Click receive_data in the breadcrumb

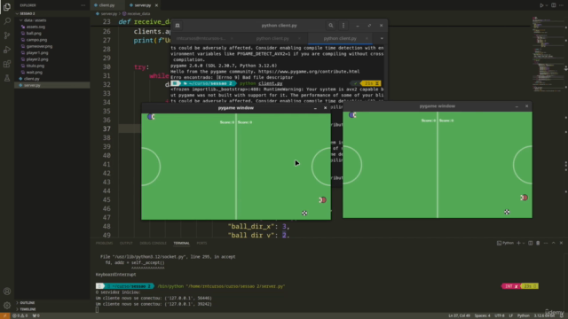tap(138, 14)
